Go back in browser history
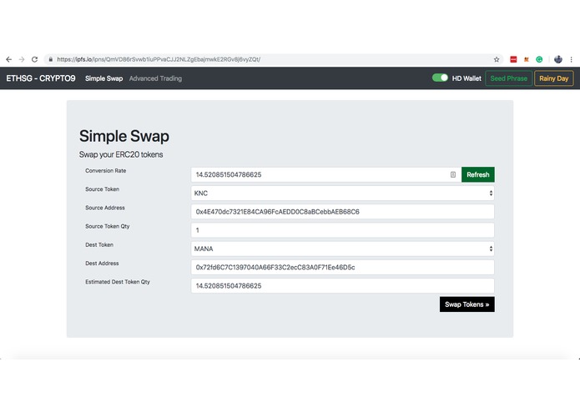 9,59
